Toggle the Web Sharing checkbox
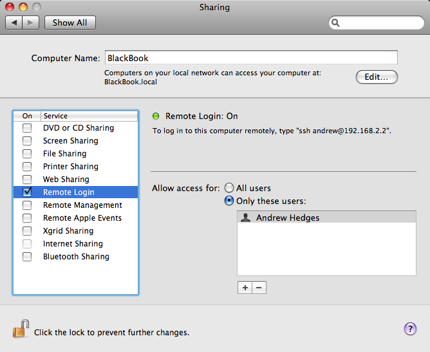The image size is (430, 352). tap(27, 180)
